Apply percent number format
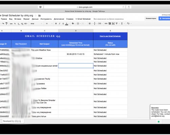Viewport: 170px width, 135px height. (x=15, y=24)
